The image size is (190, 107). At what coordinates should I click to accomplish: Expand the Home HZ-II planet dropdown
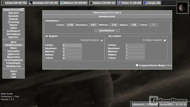click(x=23, y=9)
